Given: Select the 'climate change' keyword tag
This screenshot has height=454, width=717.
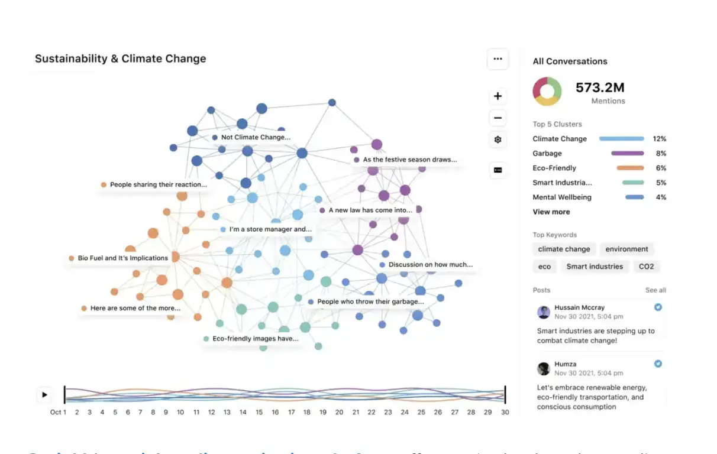Looking at the screenshot, I should [x=564, y=249].
